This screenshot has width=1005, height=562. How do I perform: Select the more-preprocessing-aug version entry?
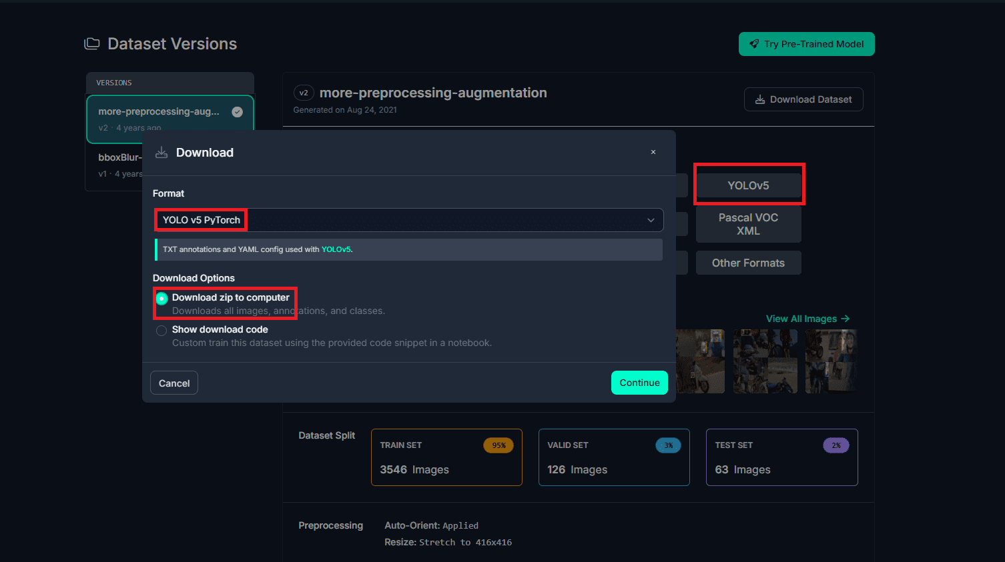click(160, 112)
